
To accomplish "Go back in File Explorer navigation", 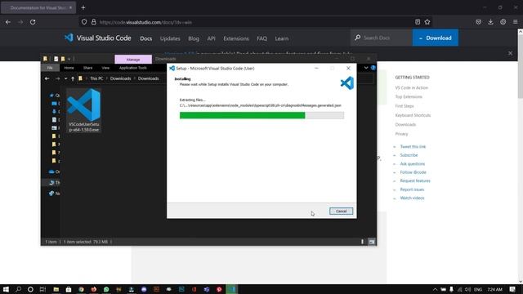I will [x=47, y=78].
